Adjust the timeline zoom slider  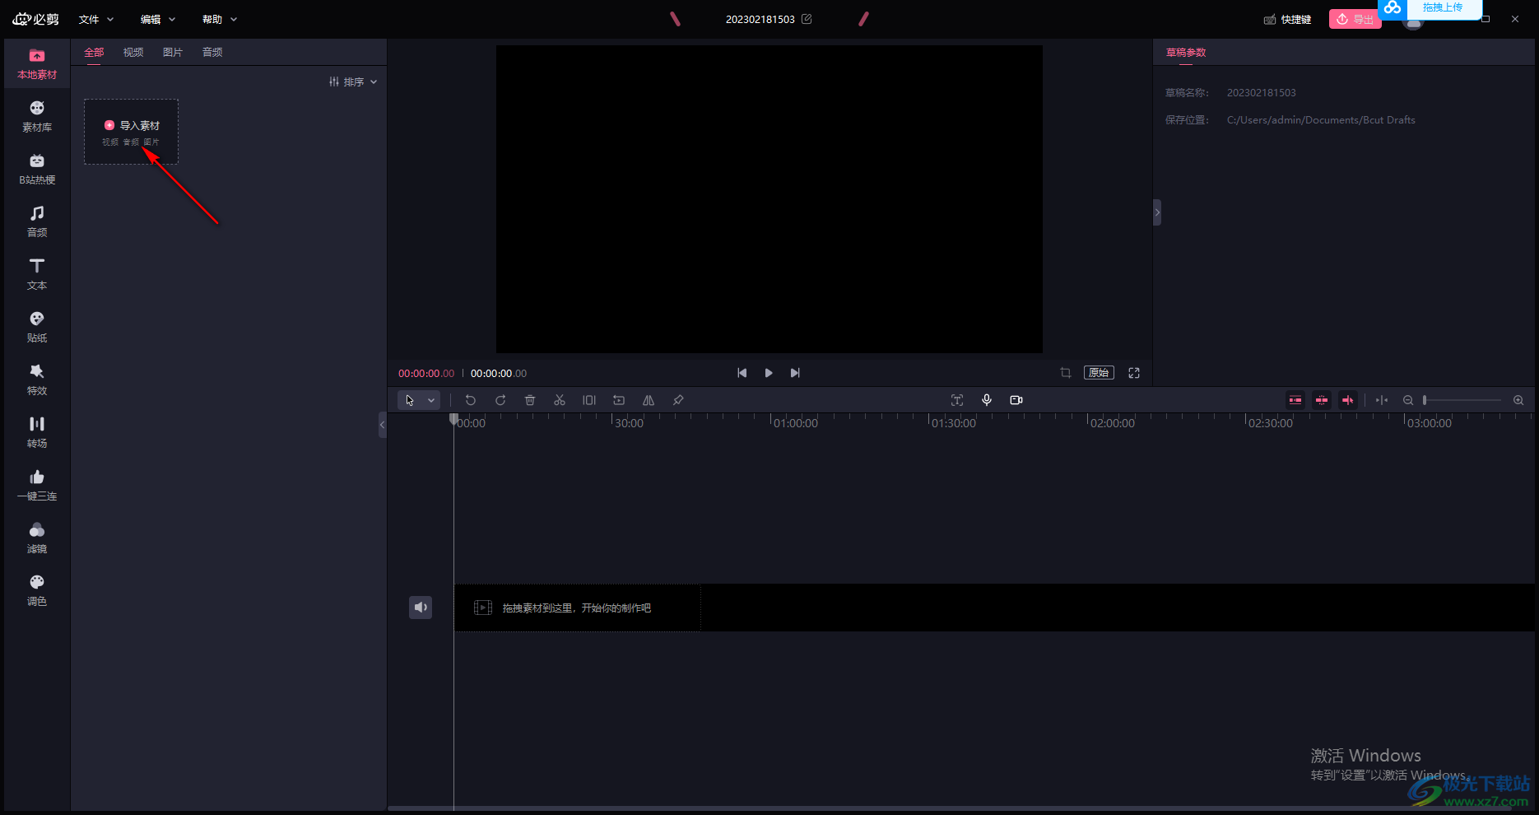(1462, 400)
